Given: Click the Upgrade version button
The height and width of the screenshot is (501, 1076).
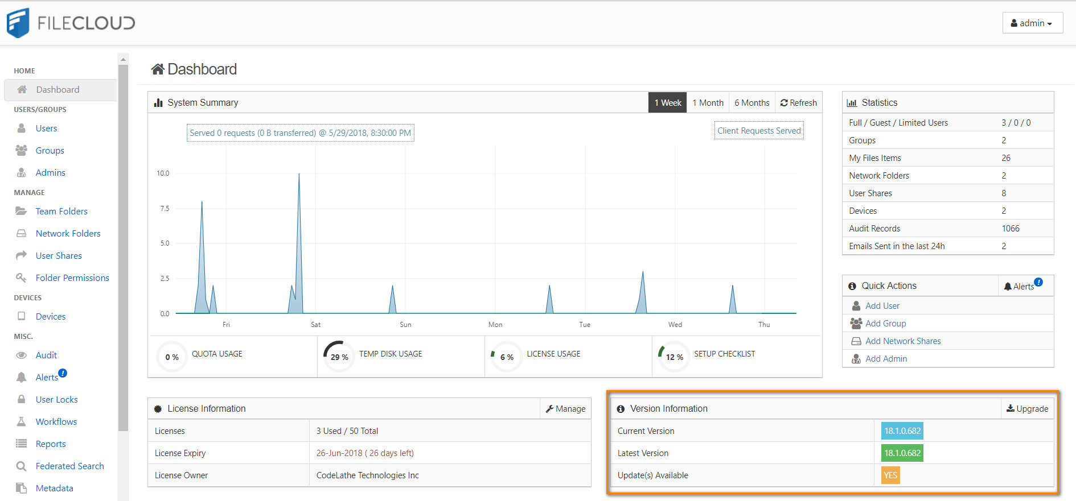Looking at the screenshot, I should 1027,409.
